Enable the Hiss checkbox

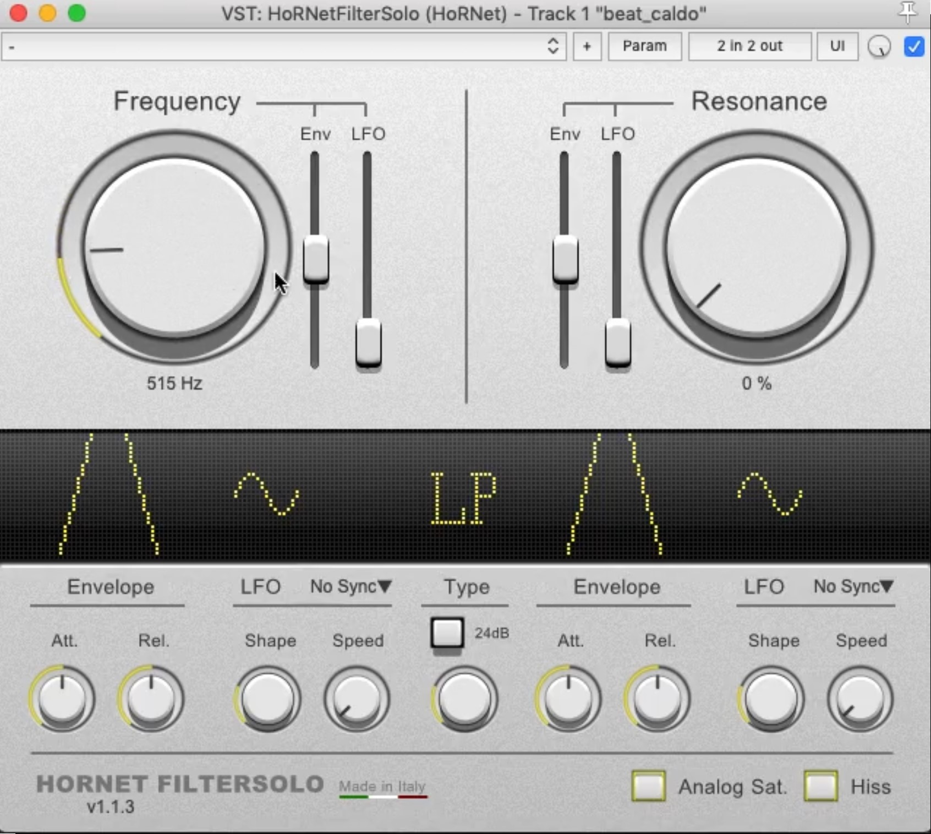pos(820,786)
